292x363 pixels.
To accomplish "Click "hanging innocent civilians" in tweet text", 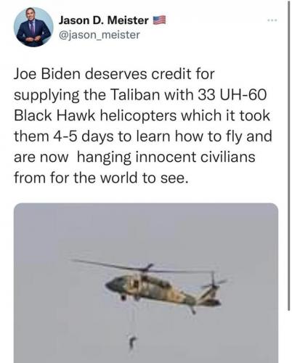I will tap(166, 157).
